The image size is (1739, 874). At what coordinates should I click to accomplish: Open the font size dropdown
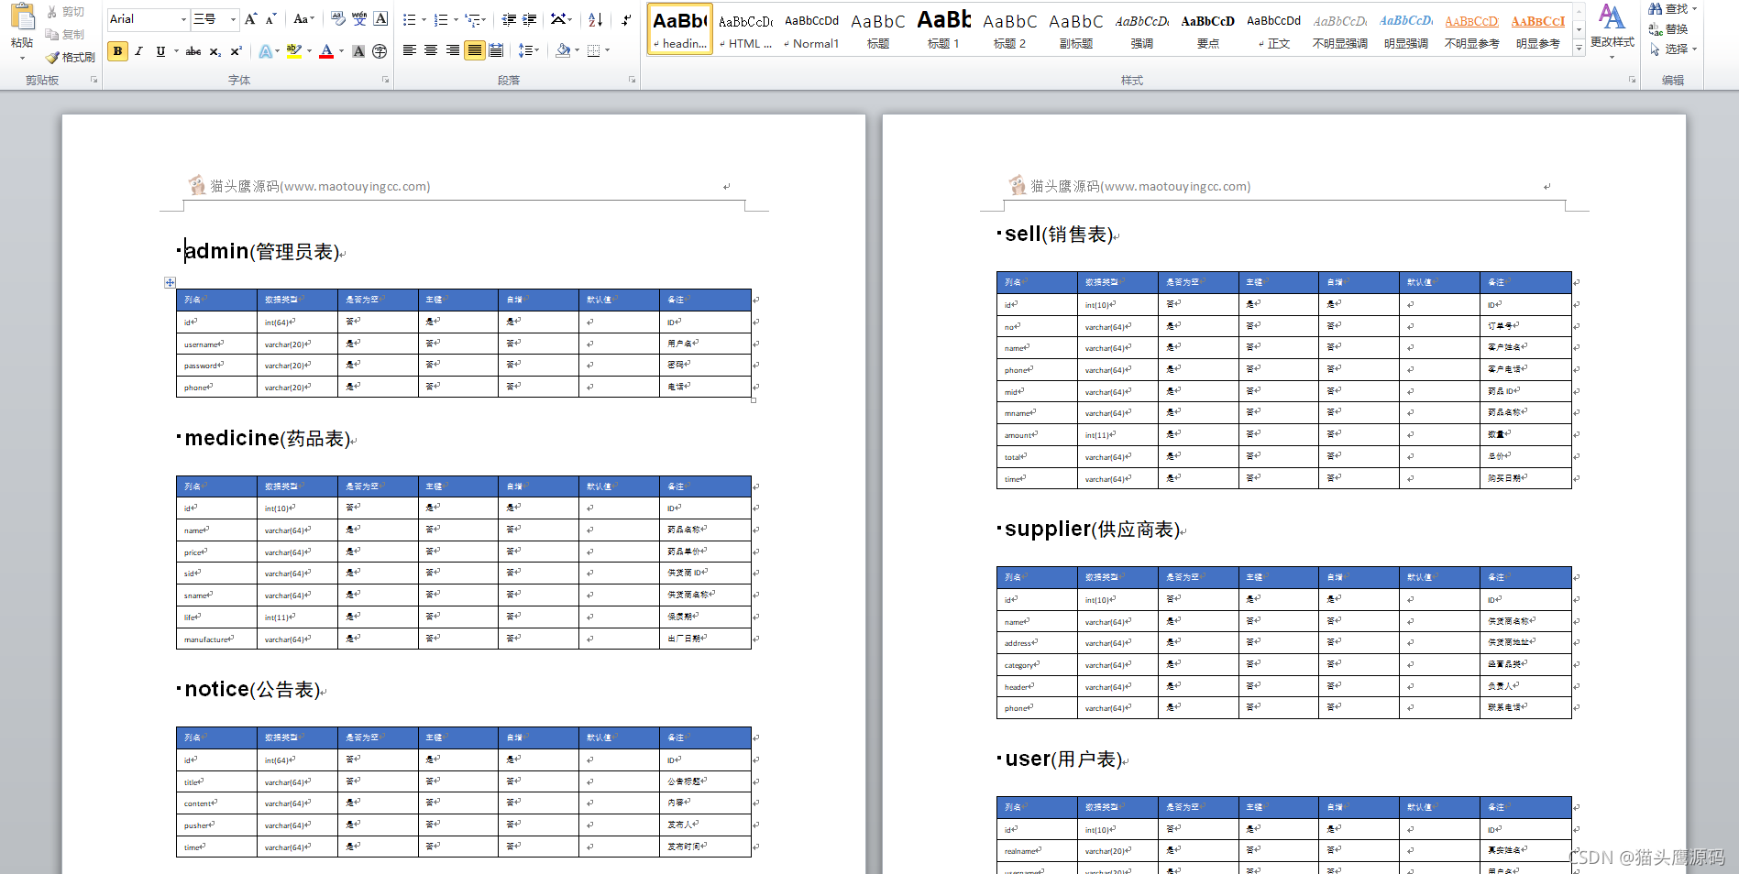click(x=233, y=19)
